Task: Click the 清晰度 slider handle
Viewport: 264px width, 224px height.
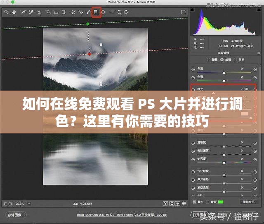Action: tap(224, 147)
